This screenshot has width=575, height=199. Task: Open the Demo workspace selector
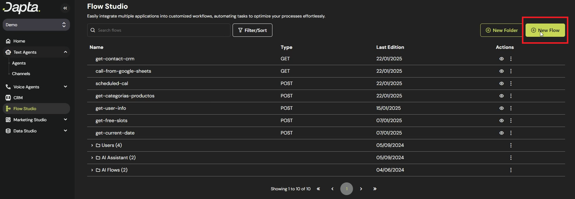[x=36, y=25]
